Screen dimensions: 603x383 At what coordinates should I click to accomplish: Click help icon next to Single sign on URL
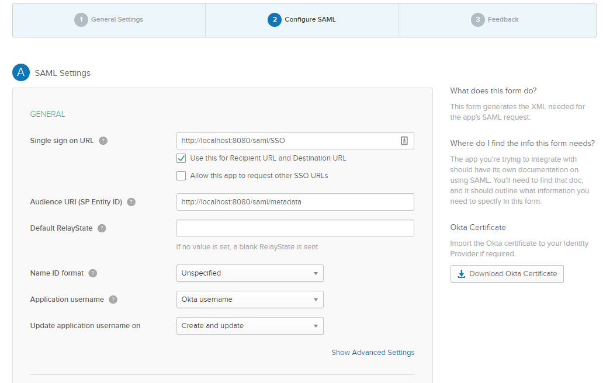(x=103, y=141)
